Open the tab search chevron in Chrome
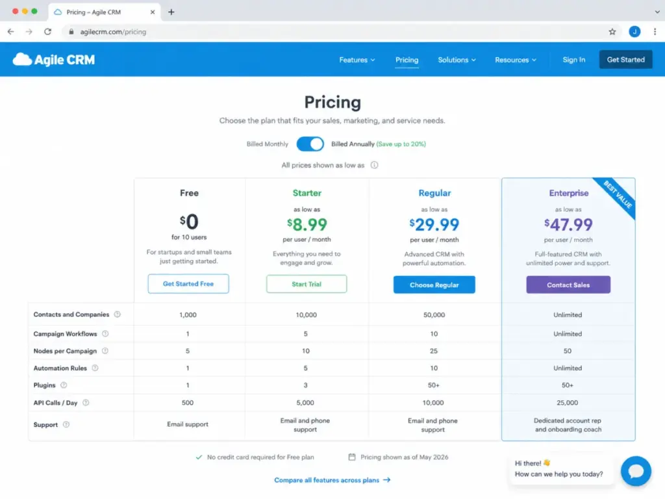665x499 pixels. point(657,12)
